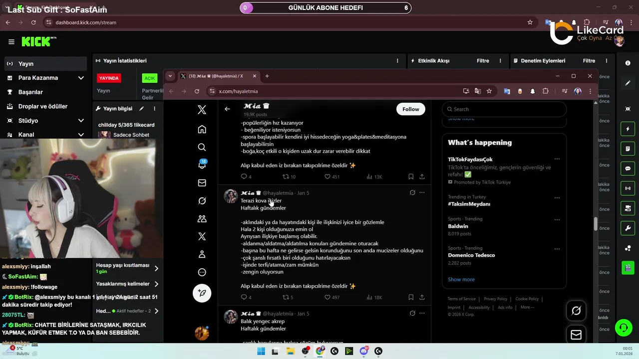Open X Home from the sidebar
This screenshot has height=359, width=639.
click(202, 129)
